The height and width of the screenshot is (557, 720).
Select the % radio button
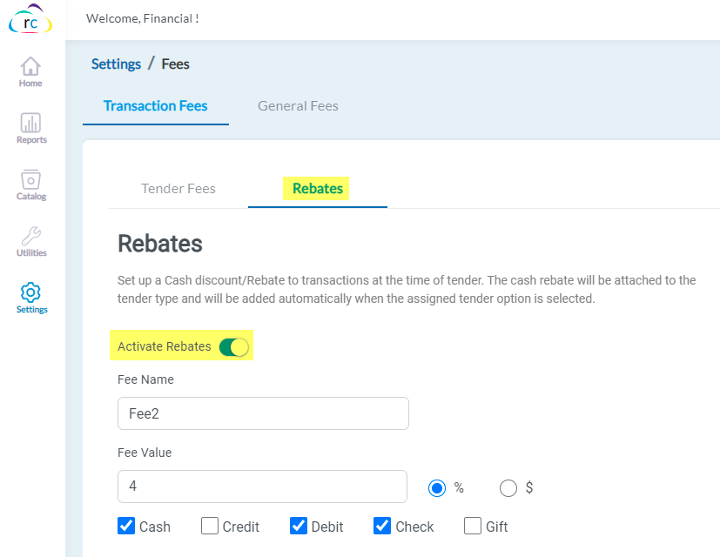tap(437, 488)
